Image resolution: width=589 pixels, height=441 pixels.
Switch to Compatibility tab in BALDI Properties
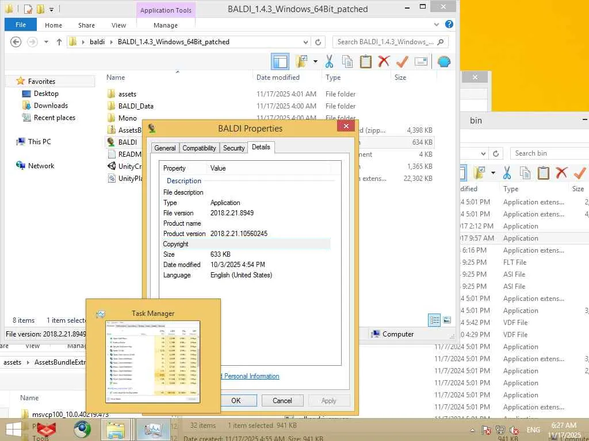[199, 148]
